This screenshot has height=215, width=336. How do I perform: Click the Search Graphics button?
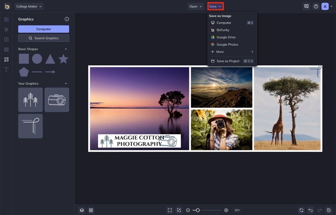coord(43,38)
